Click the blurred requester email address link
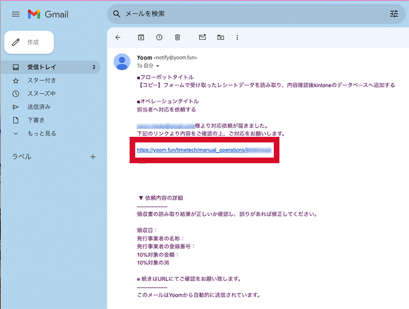The image size is (409, 309). click(x=166, y=126)
